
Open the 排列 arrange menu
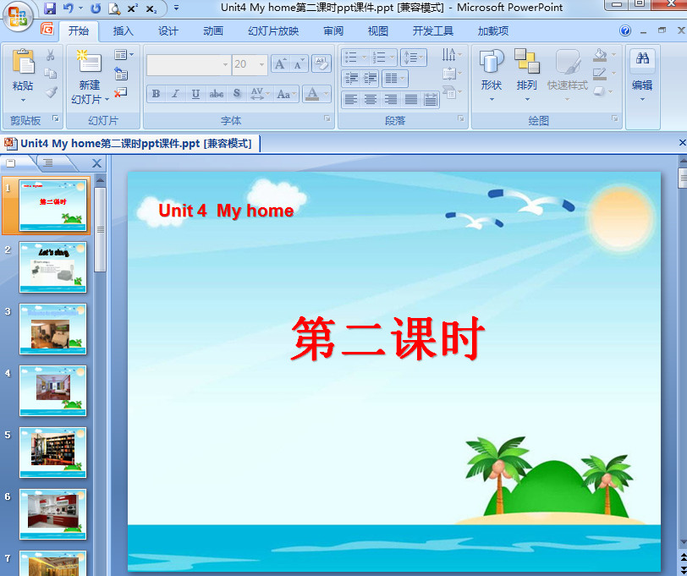pyautogui.click(x=526, y=75)
